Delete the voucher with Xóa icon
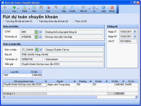 [x=48, y=7]
